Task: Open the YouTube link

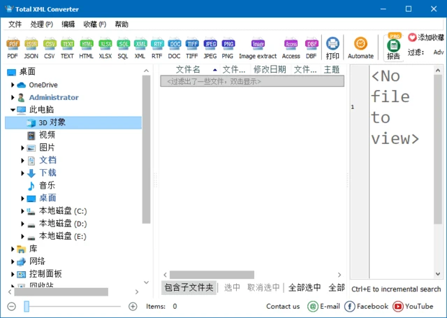Action: pyautogui.click(x=413, y=306)
